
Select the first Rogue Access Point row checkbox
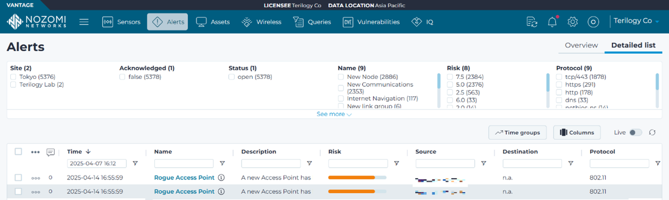(19, 177)
